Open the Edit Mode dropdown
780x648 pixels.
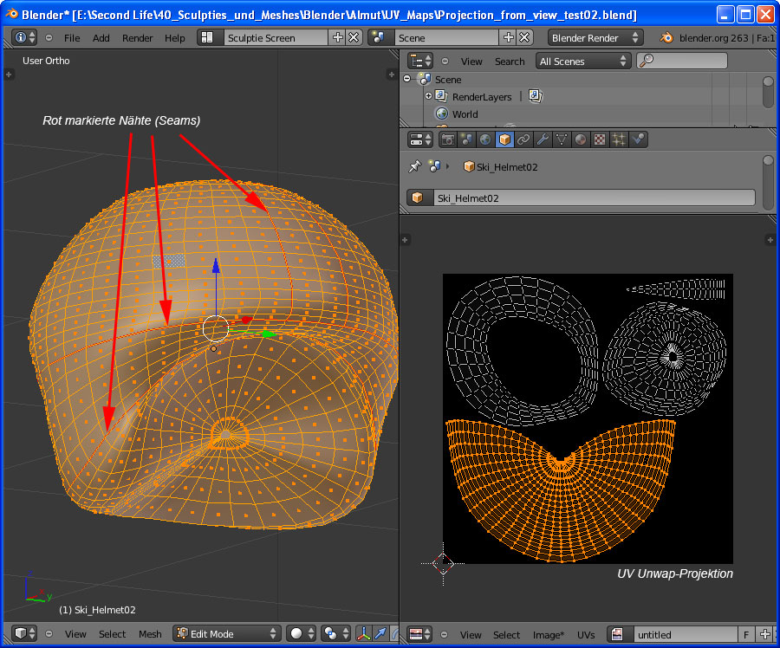click(227, 634)
